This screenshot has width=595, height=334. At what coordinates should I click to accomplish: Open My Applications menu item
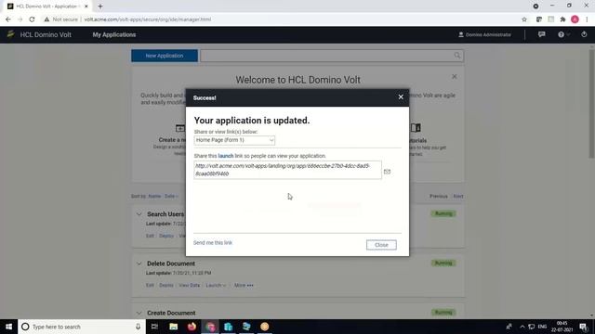coord(113,35)
